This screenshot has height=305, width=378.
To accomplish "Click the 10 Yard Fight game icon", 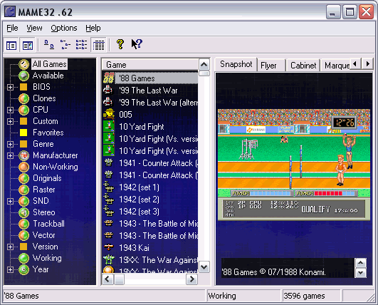I will pyautogui.click(x=109, y=126).
